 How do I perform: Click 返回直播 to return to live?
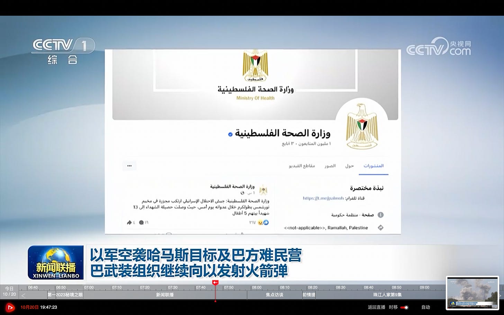click(376, 307)
